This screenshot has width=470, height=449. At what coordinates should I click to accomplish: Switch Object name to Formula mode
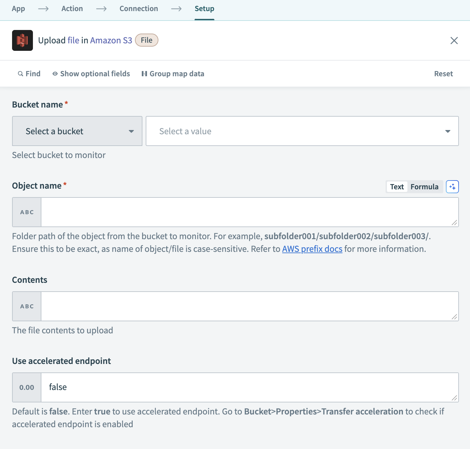coord(424,187)
